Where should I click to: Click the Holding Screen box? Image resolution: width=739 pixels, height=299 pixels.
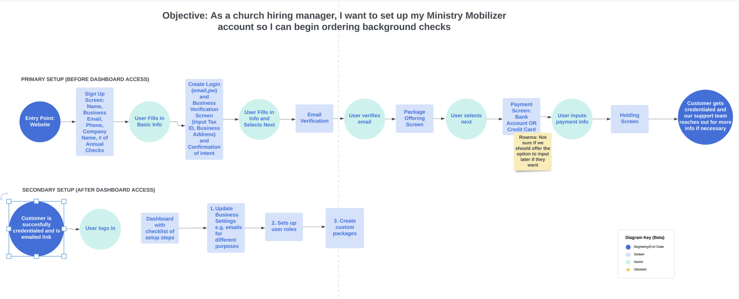[x=630, y=119]
